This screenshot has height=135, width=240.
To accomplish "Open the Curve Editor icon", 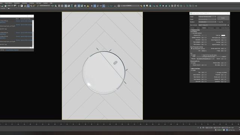I will (x=69, y=6).
